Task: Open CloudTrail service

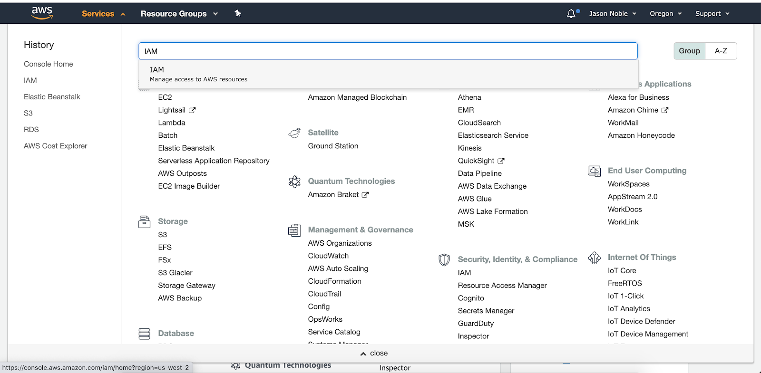Action: click(324, 294)
